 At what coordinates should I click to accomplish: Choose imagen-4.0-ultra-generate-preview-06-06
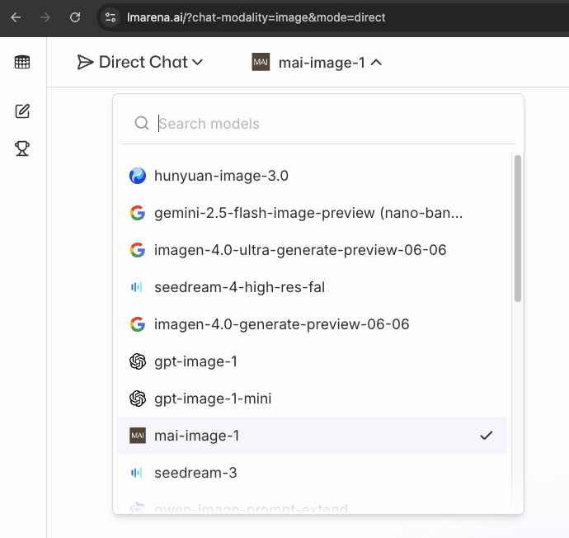click(300, 250)
